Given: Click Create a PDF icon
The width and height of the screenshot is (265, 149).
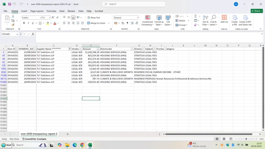Looking at the screenshot, I should pyautogui.click(x=235, y=20).
